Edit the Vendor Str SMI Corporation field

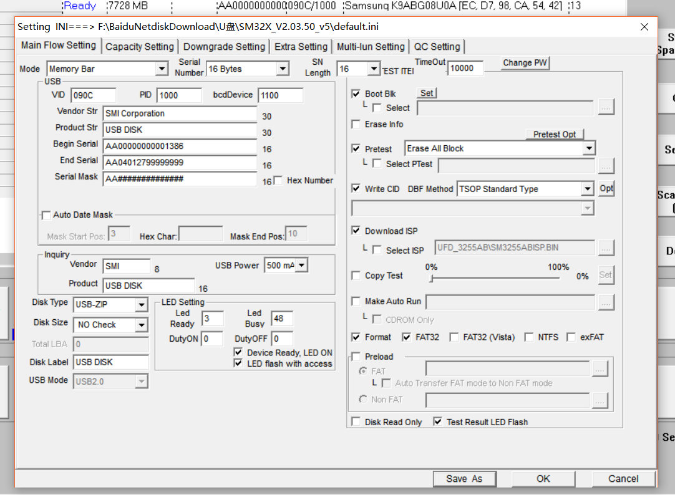[x=180, y=113]
